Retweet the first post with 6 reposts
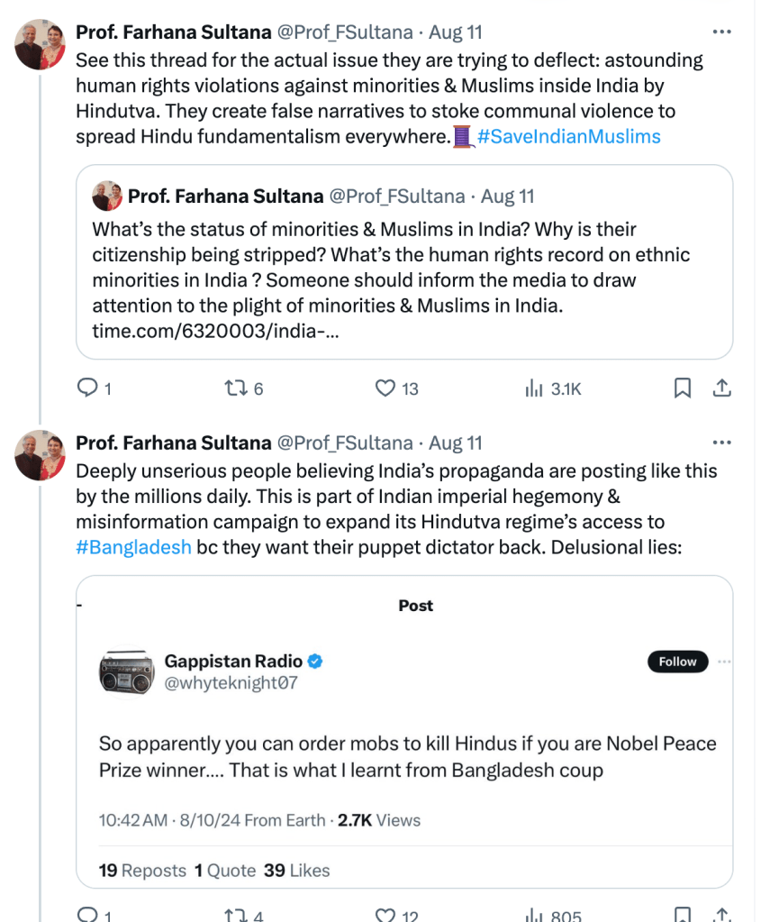 [236, 388]
